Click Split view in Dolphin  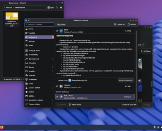pyautogui.click(x=51, y=8)
